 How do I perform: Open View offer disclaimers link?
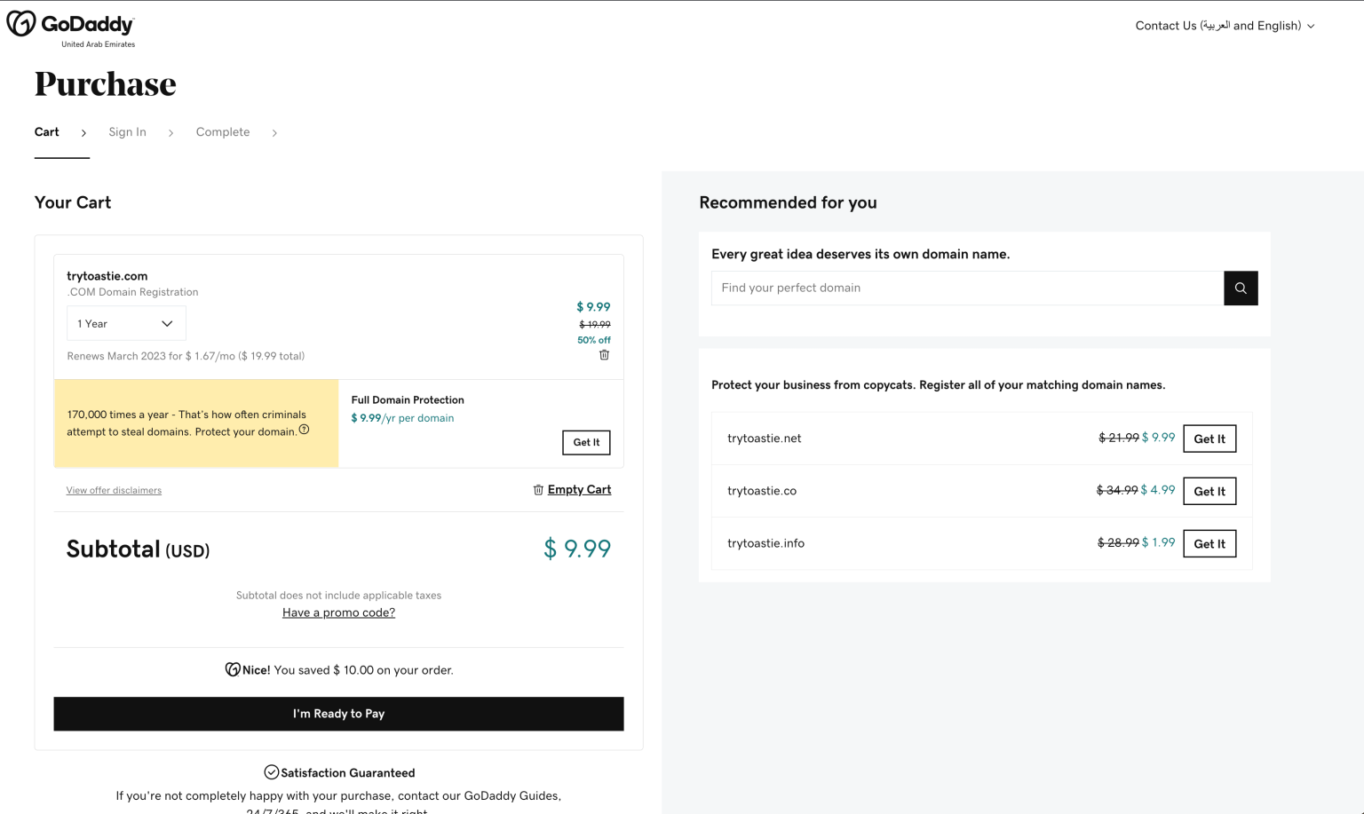(x=114, y=490)
